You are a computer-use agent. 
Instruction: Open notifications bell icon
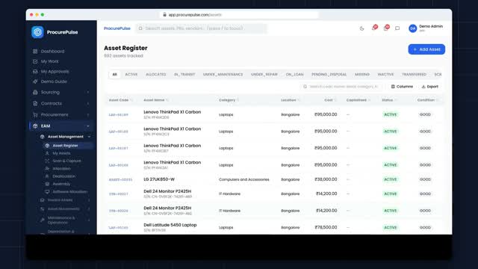click(x=374, y=28)
